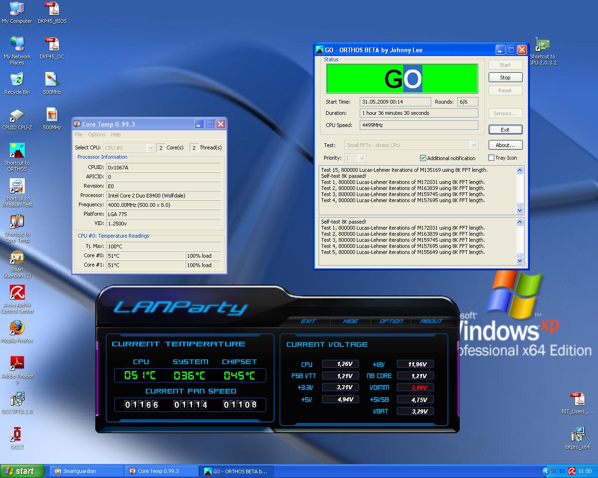Click the Processor name field
The image size is (598, 478).
164,196
